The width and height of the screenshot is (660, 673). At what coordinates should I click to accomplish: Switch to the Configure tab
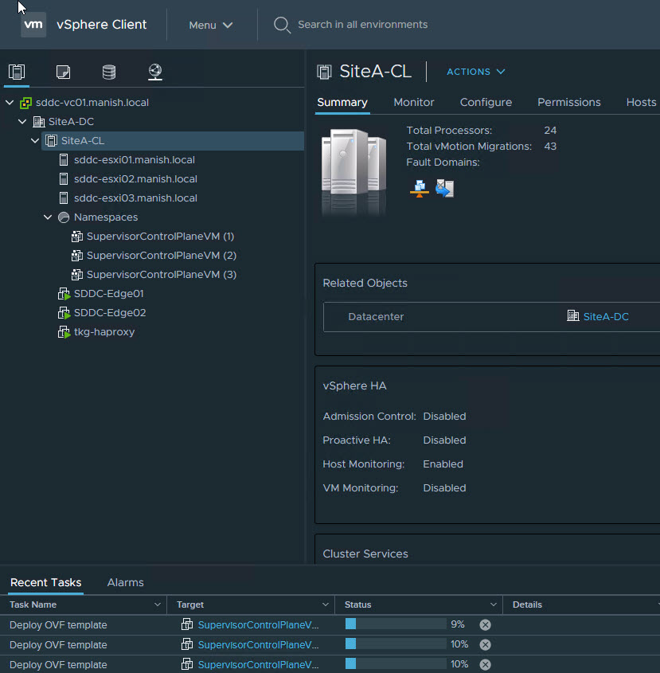(x=486, y=102)
